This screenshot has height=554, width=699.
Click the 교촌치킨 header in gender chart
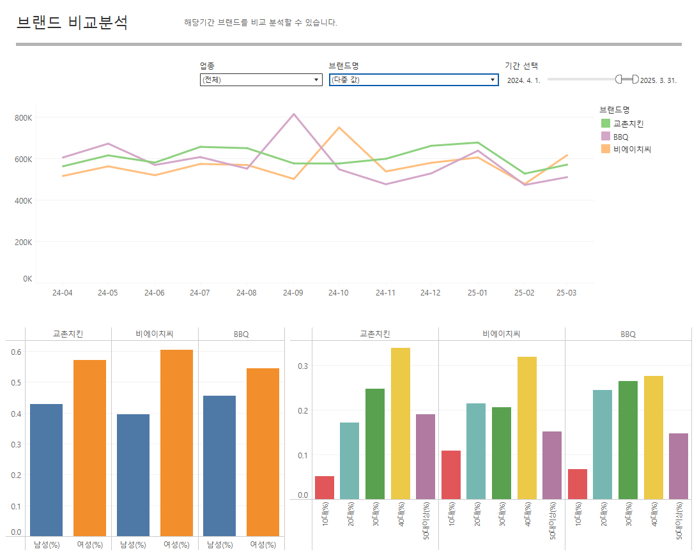click(68, 334)
